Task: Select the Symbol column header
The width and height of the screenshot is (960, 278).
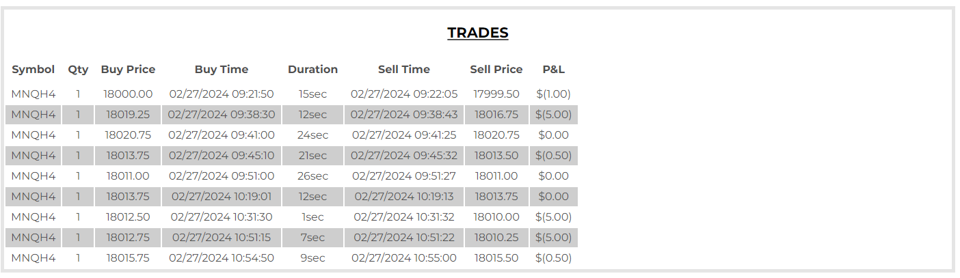Action: point(34,69)
